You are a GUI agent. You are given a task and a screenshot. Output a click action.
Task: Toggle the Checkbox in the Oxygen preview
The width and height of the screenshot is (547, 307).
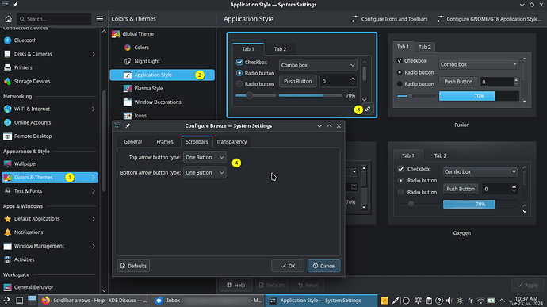point(401,169)
